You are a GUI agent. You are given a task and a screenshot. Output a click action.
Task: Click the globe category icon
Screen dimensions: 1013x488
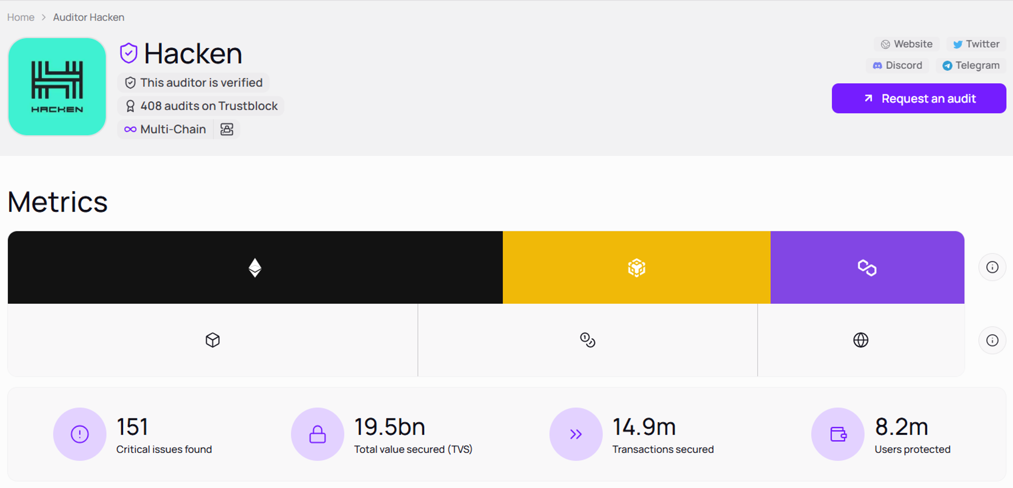tap(861, 340)
